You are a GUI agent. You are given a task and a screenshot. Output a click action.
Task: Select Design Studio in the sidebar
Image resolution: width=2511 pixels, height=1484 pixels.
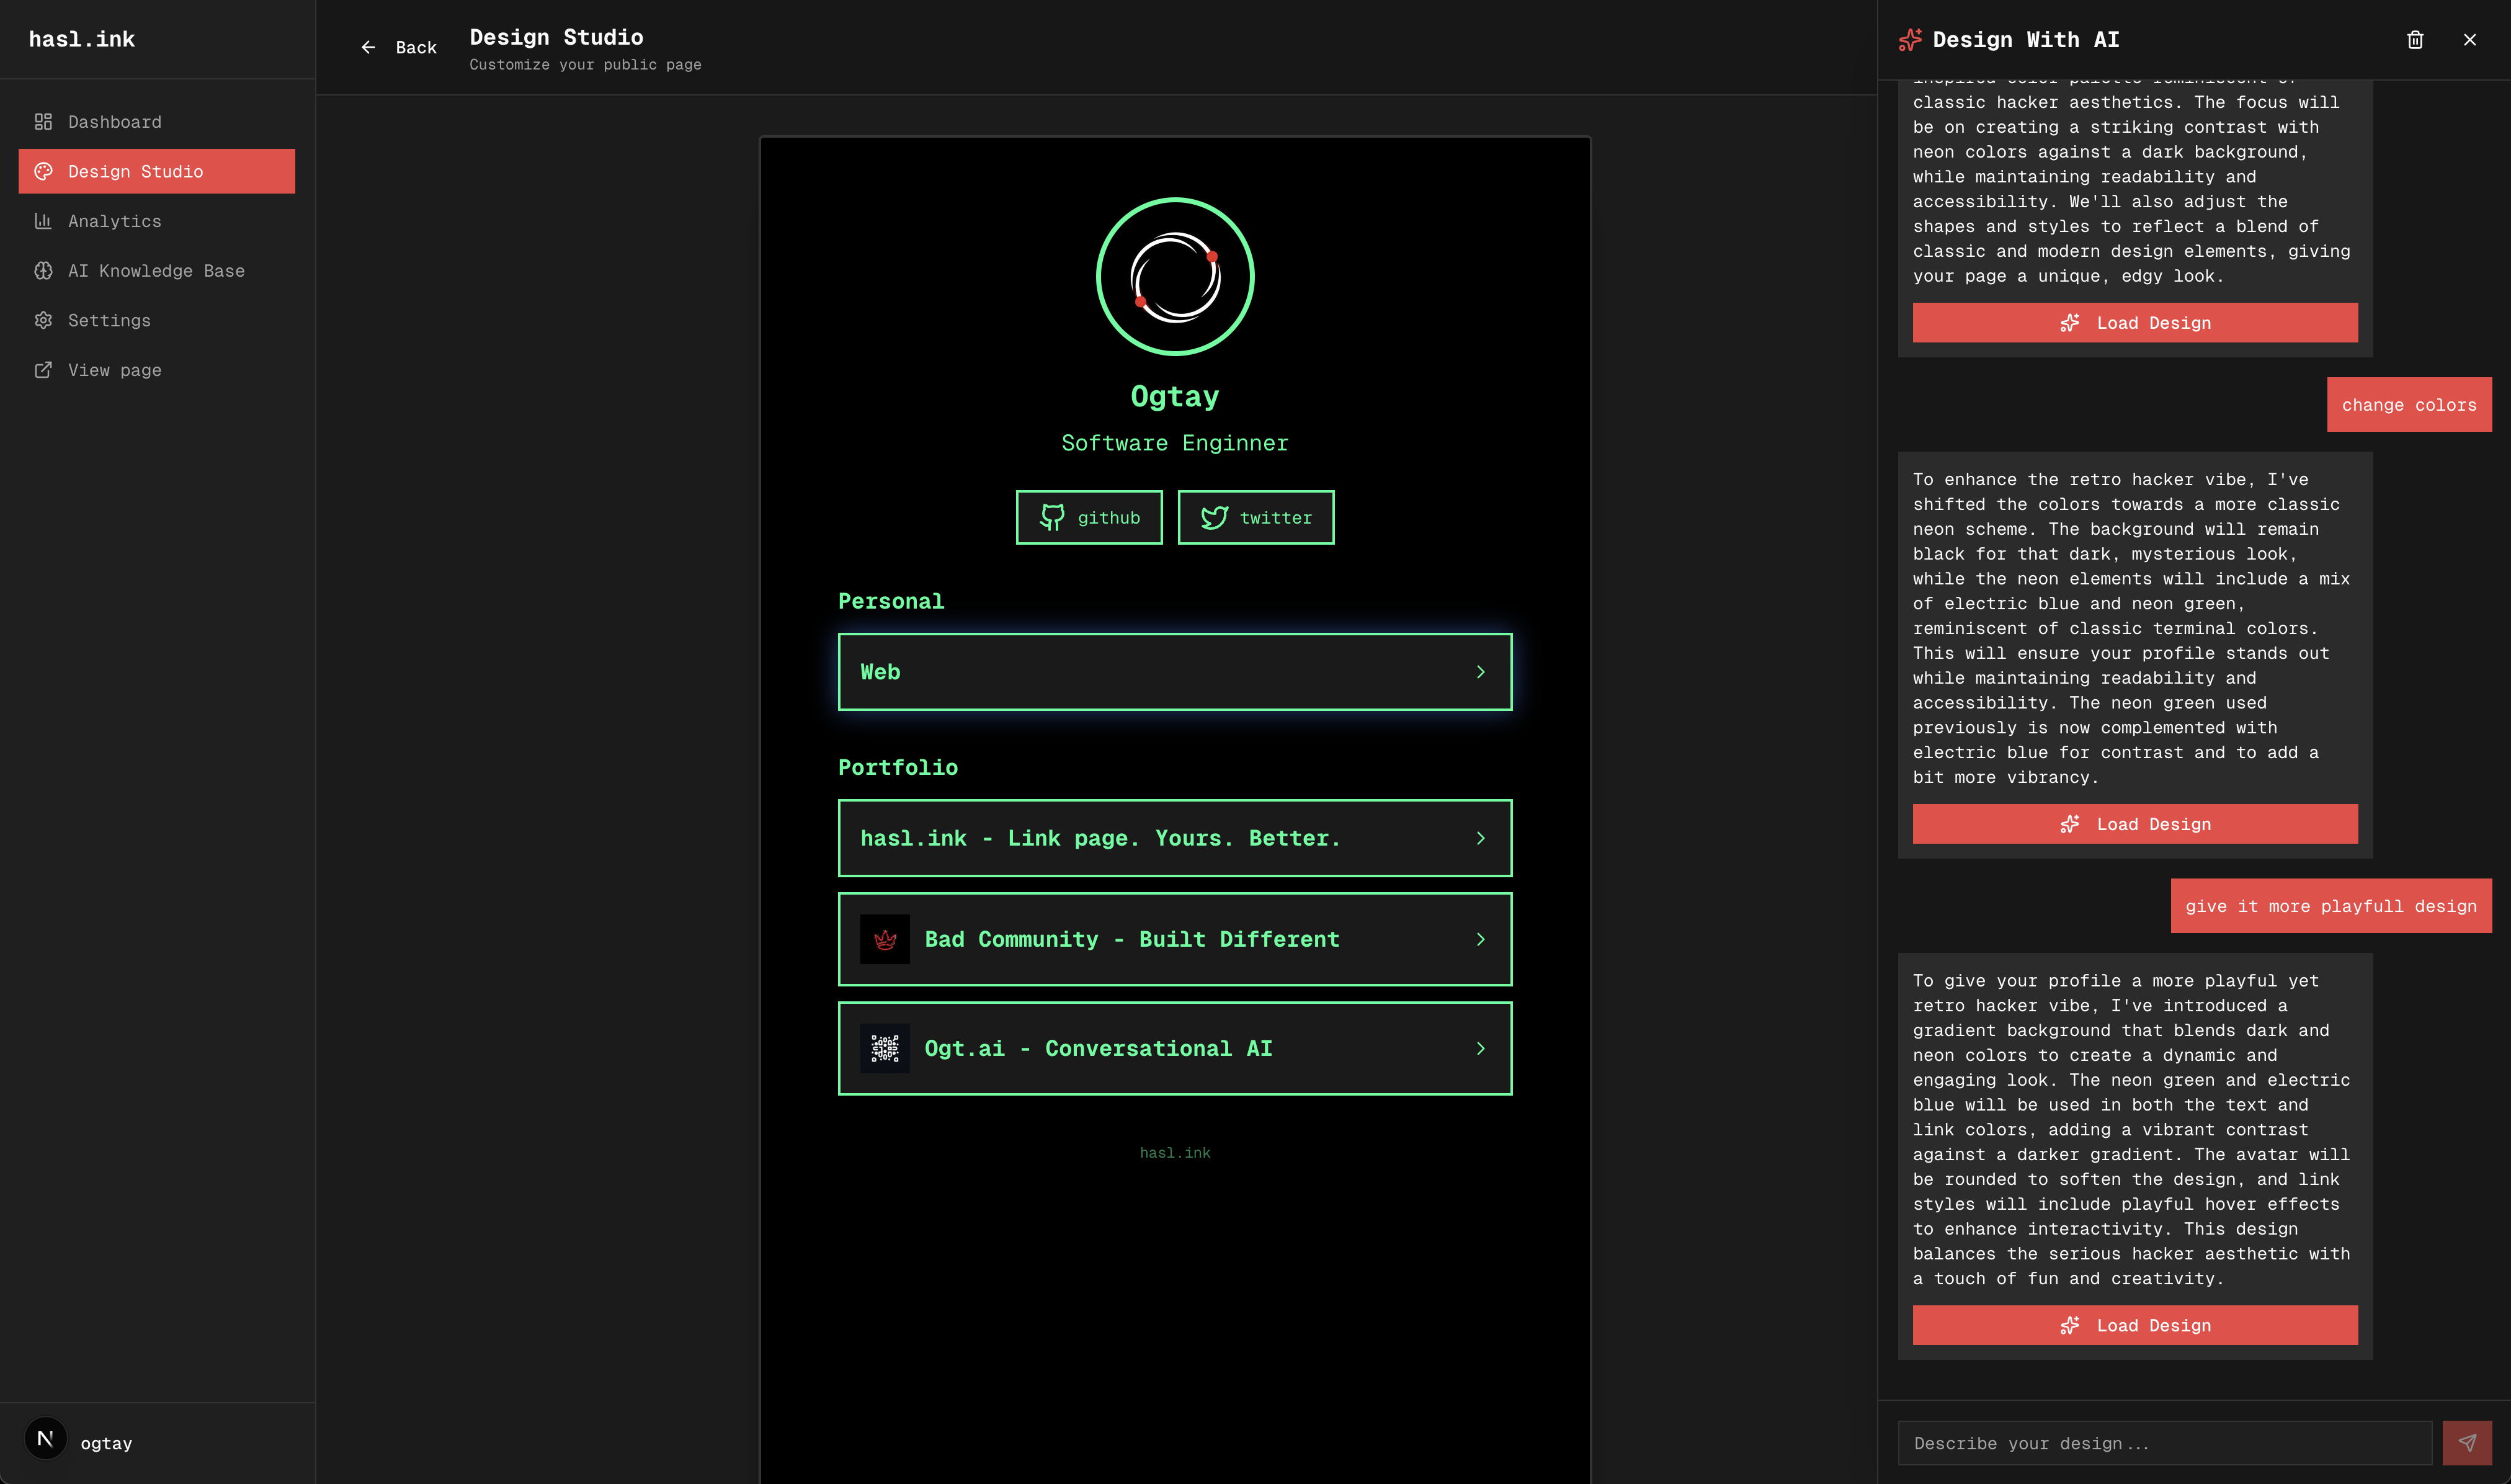(x=134, y=171)
